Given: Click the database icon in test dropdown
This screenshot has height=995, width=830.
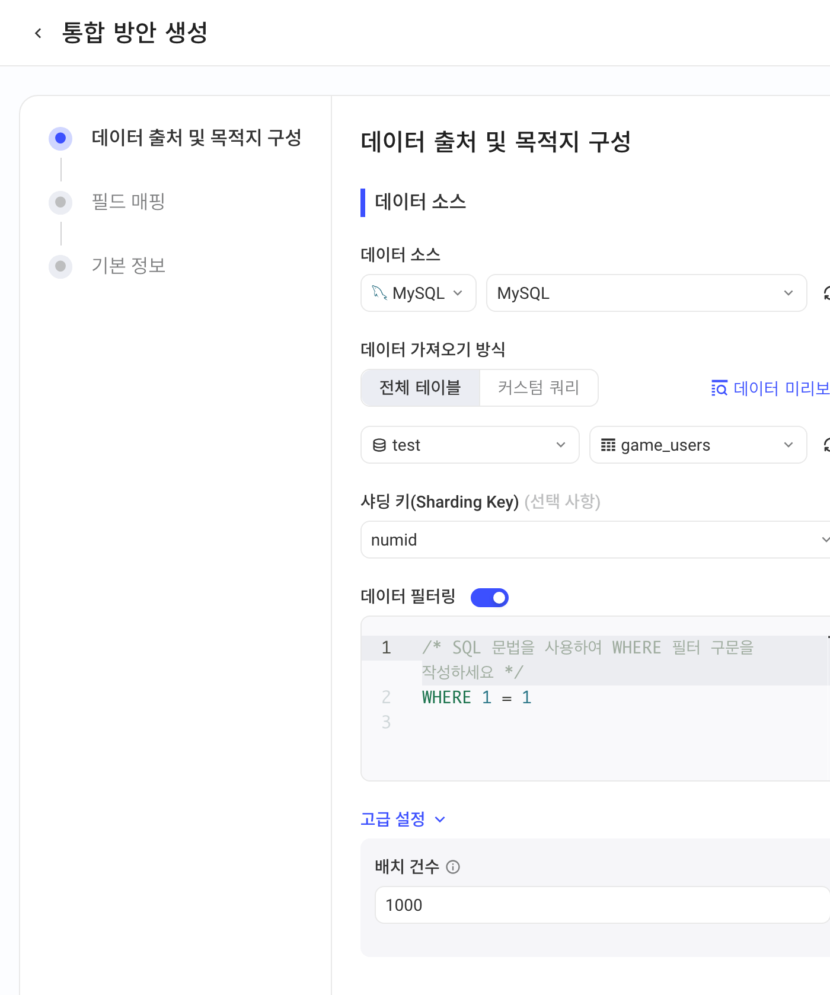Looking at the screenshot, I should (379, 445).
